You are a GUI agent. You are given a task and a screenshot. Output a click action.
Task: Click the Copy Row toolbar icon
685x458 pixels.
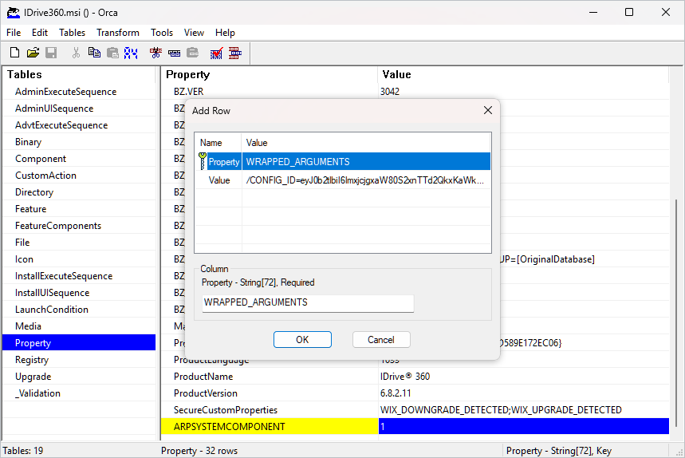point(174,53)
